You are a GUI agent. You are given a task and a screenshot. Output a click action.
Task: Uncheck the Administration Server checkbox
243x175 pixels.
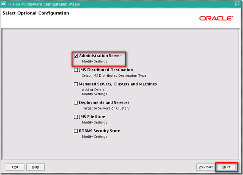tap(76, 56)
